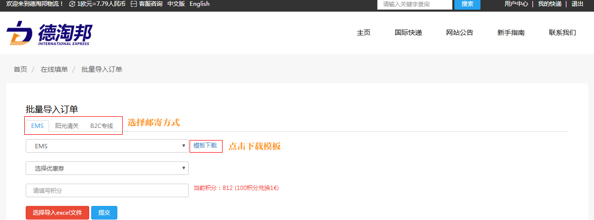Click 选择导入excel文件 red button

(x=57, y=213)
